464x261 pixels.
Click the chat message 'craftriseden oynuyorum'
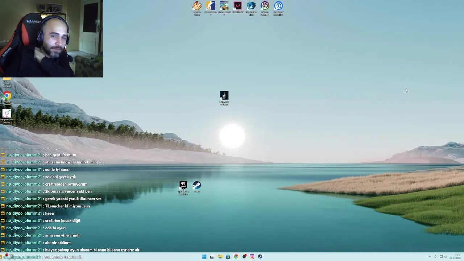(x=66, y=184)
